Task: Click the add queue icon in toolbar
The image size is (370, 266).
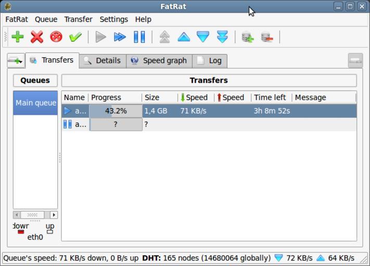Action: [x=248, y=37]
